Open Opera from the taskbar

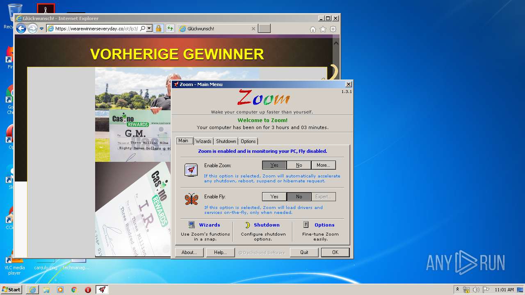click(x=88, y=290)
